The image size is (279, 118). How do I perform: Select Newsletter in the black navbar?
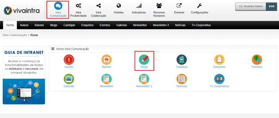140,25
